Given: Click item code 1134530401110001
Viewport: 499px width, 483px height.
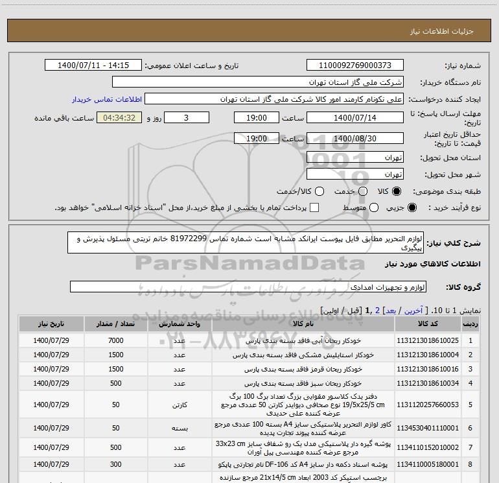Looking at the screenshot, I should point(428,429).
